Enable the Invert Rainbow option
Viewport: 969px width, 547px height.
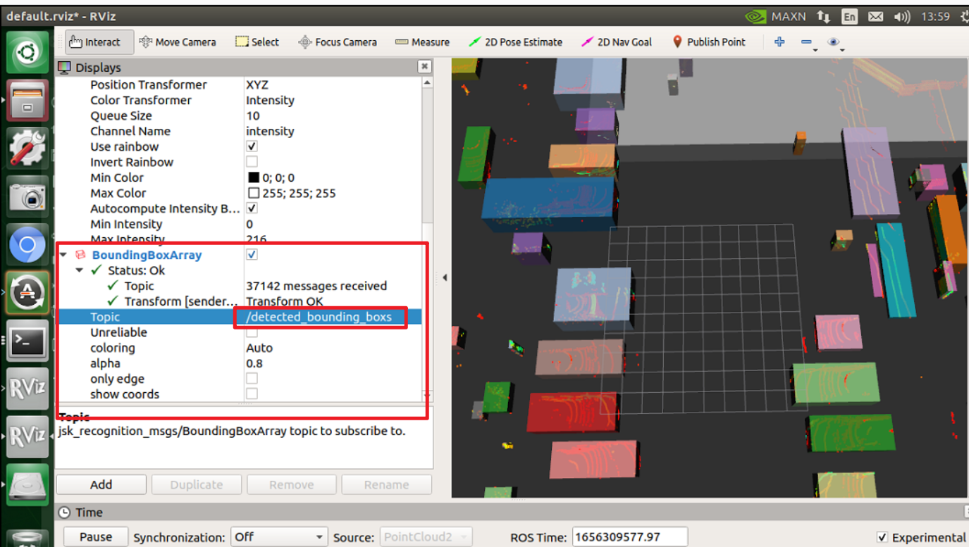click(x=251, y=161)
